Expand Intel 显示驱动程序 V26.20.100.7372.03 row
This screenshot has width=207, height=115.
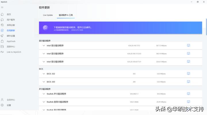point(44,54)
